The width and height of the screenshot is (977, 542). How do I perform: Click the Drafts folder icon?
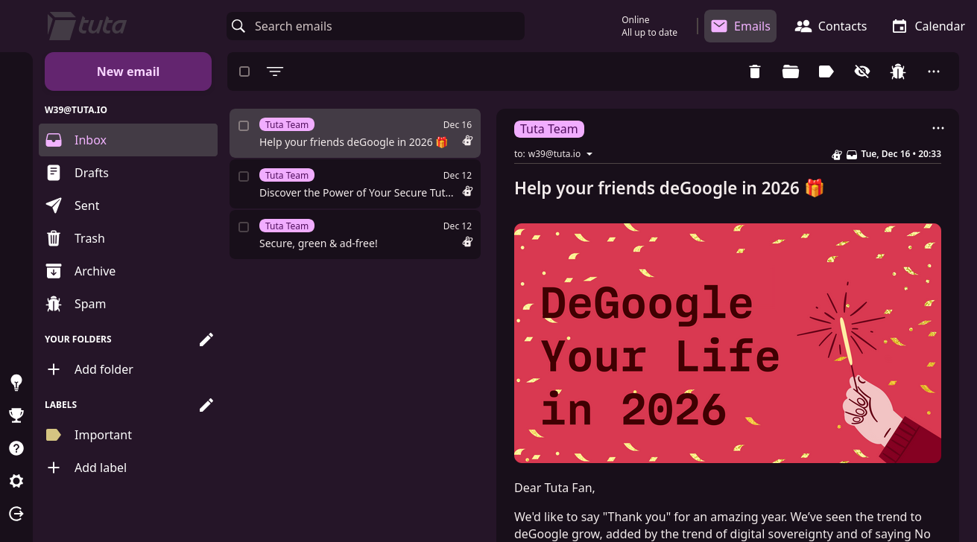click(54, 173)
